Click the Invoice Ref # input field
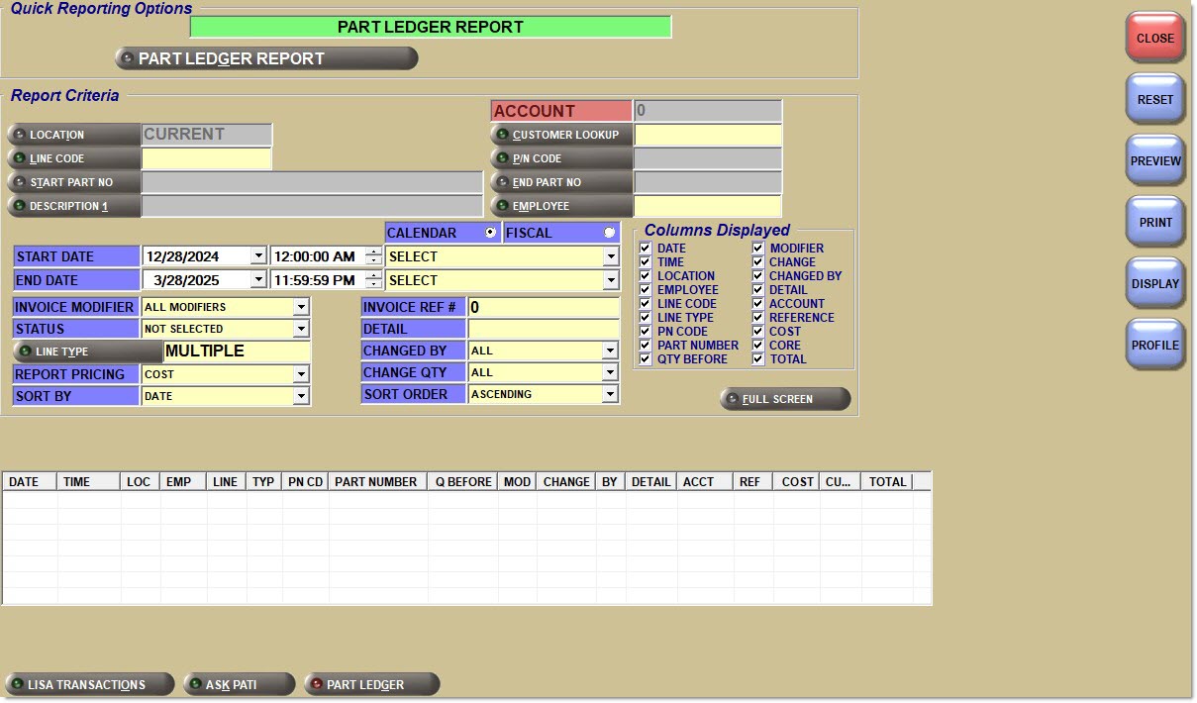Viewport: 1197px width, 703px height. 544,308
